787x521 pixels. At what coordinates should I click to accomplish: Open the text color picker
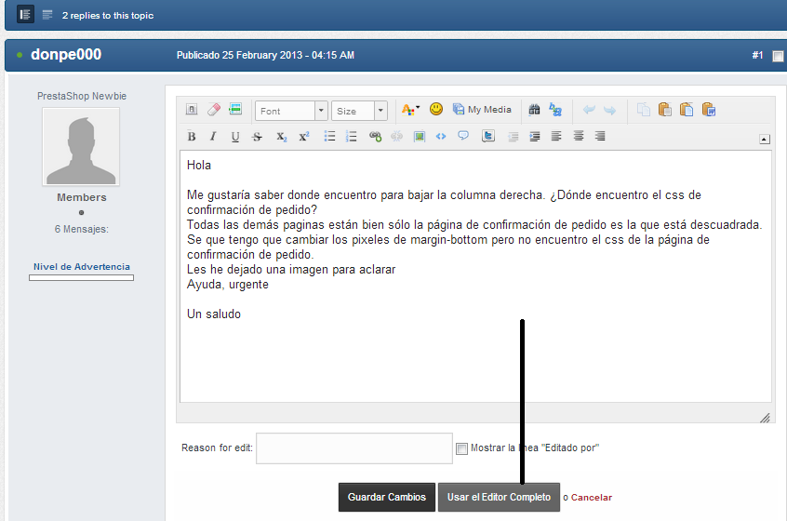410,109
